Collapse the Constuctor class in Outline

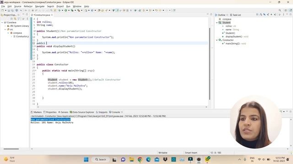(x=217, y=40)
